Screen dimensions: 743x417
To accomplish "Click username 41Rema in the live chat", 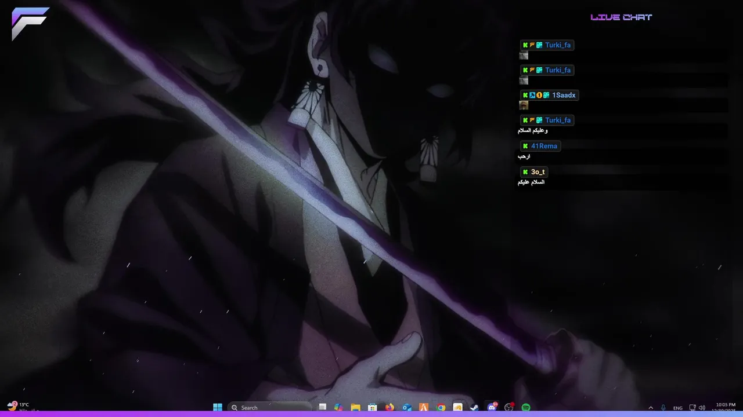I will pyautogui.click(x=544, y=146).
